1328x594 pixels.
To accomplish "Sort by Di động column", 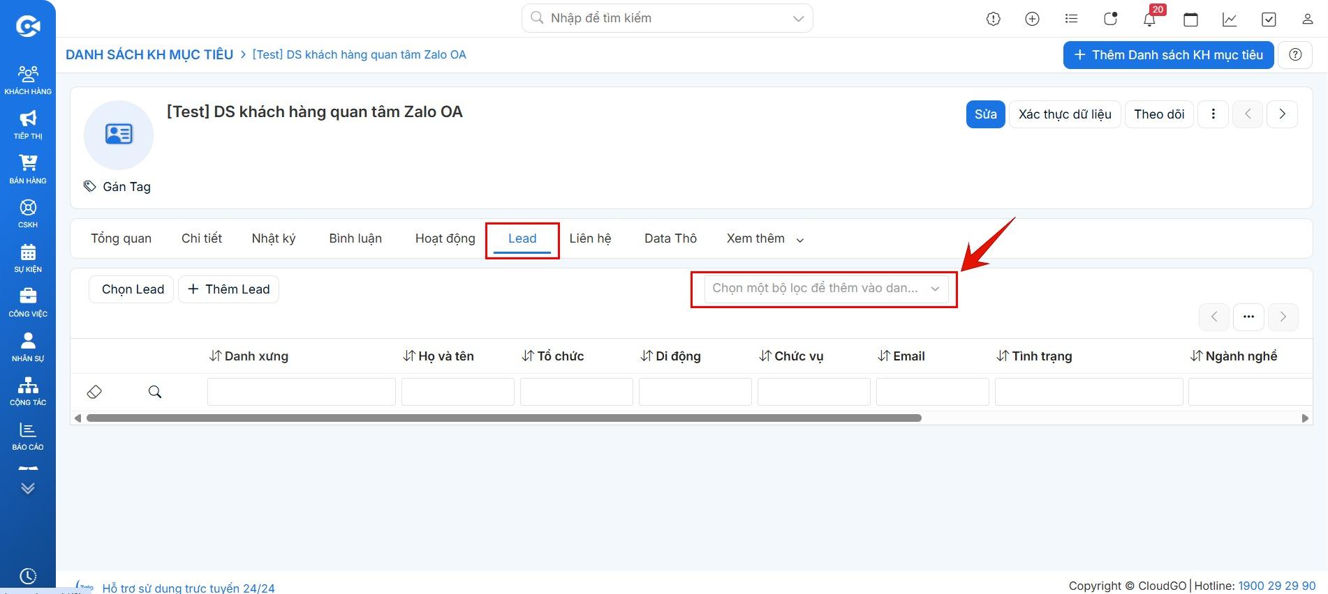I will (x=670, y=356).
